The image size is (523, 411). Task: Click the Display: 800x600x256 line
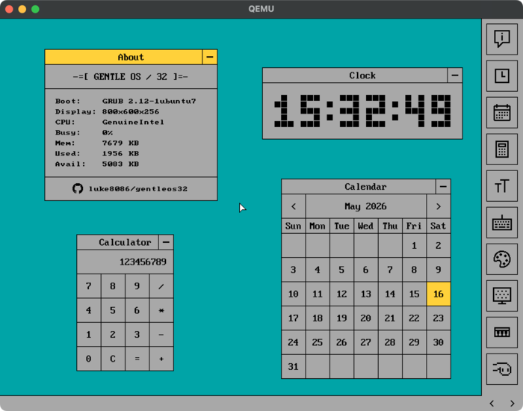(x=107, y=111)
